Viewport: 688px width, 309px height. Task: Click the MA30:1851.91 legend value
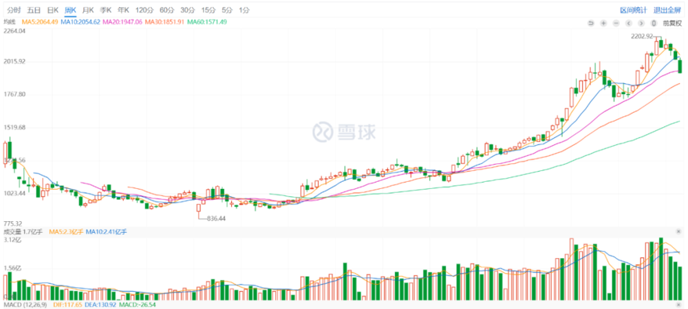(x=164, y=21)
